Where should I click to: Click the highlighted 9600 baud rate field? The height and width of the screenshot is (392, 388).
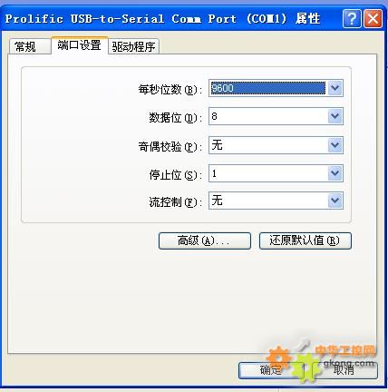(x=268, y=88)
